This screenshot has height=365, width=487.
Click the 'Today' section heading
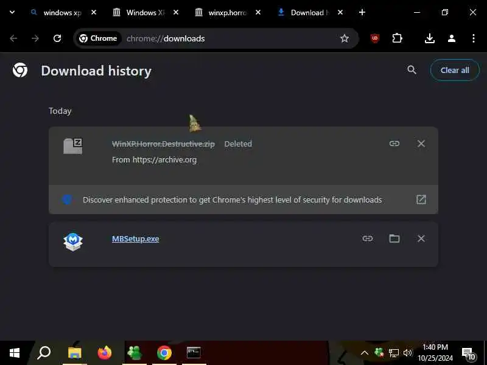tap(60, 111)
